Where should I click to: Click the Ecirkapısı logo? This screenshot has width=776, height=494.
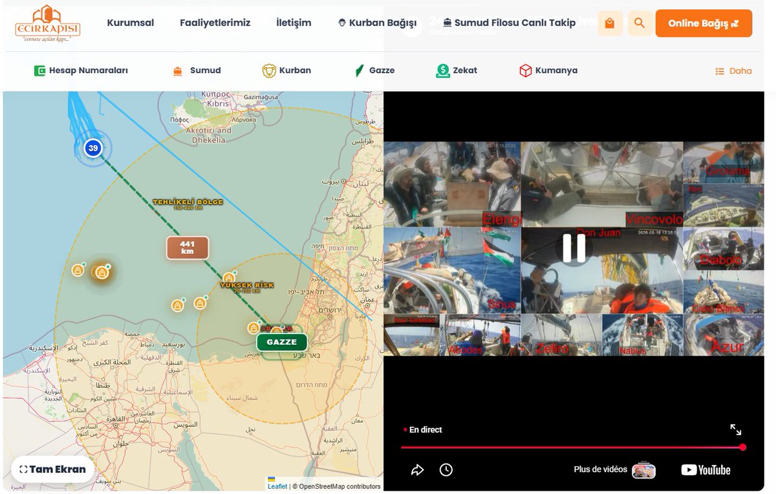(x=48, y=24)
